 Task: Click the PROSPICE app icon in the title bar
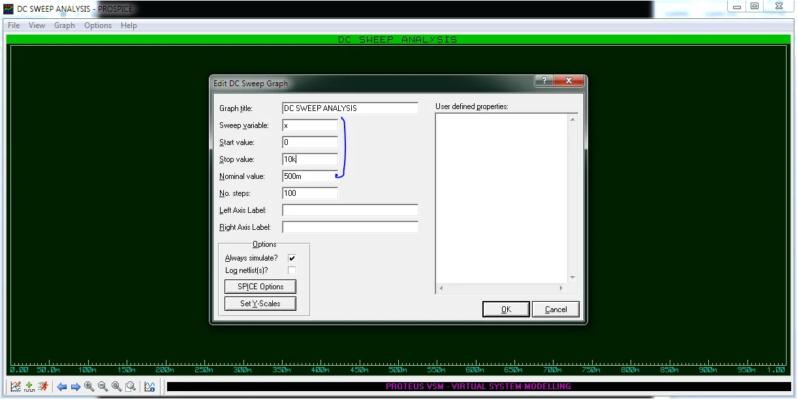point(8,8)
